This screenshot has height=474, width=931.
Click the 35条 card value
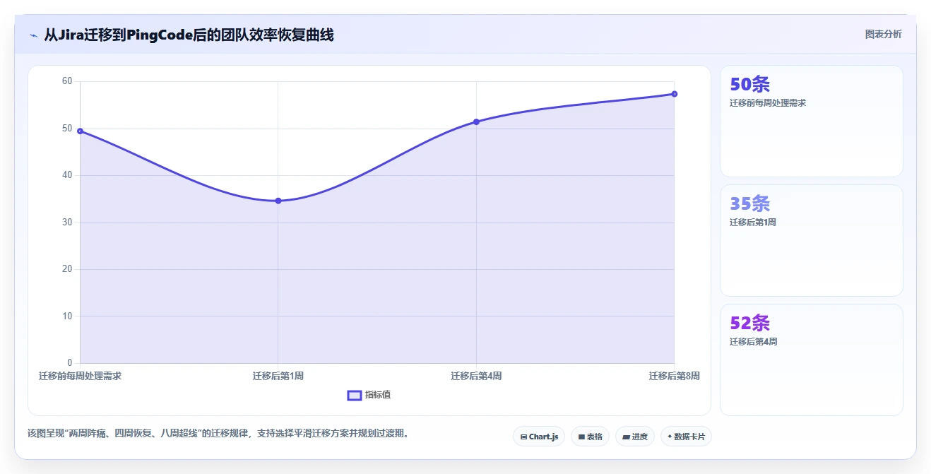[x=749, y=204]
